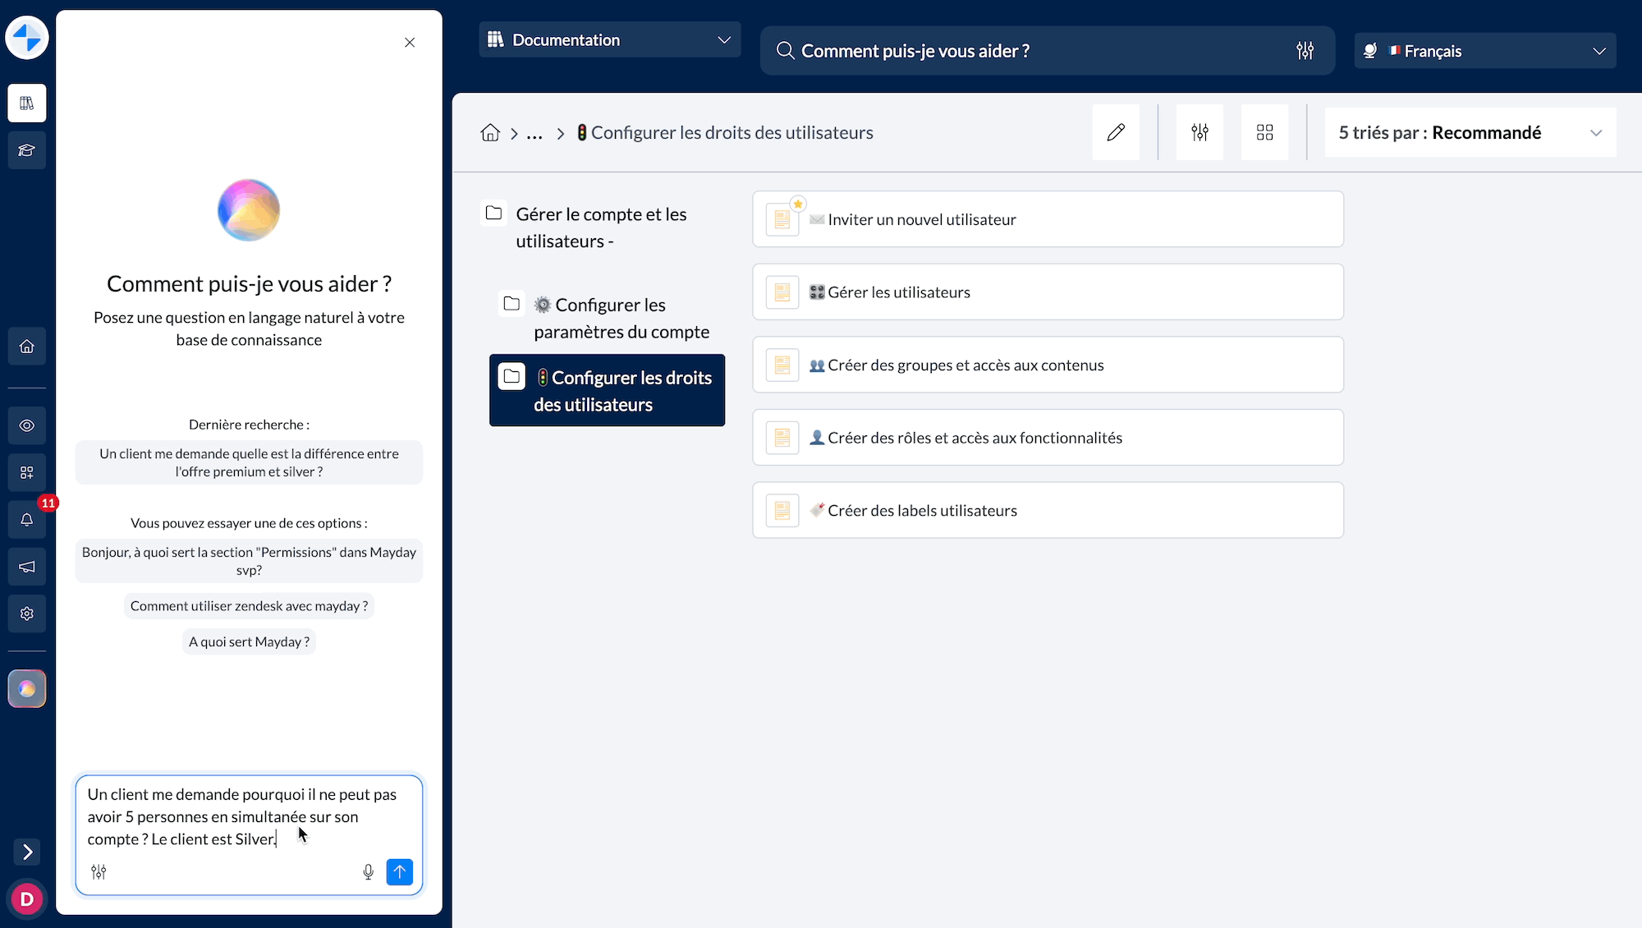
Task: Click the microphone icon in chat input
Action: (368, 872)
